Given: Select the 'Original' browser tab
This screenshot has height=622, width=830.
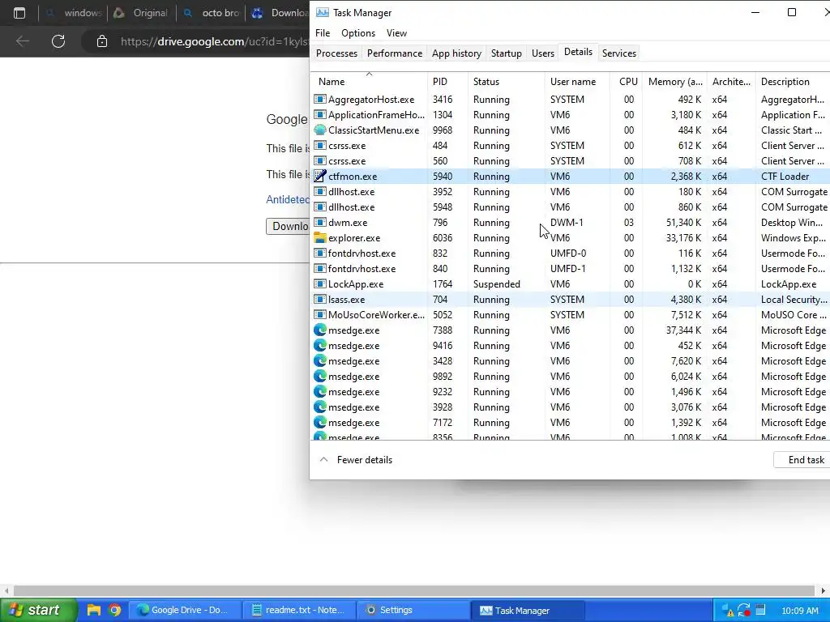Looking at the screenshot, I should [x=142, y=13].
